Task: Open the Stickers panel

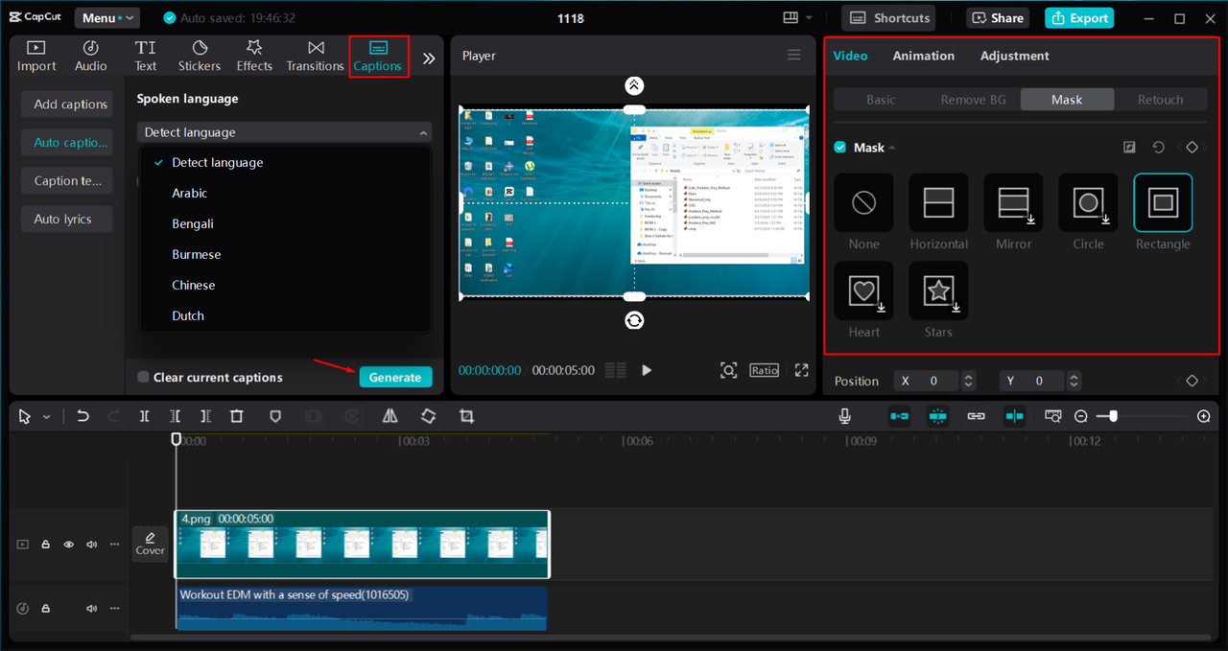Action: click(x=200, y=57)
